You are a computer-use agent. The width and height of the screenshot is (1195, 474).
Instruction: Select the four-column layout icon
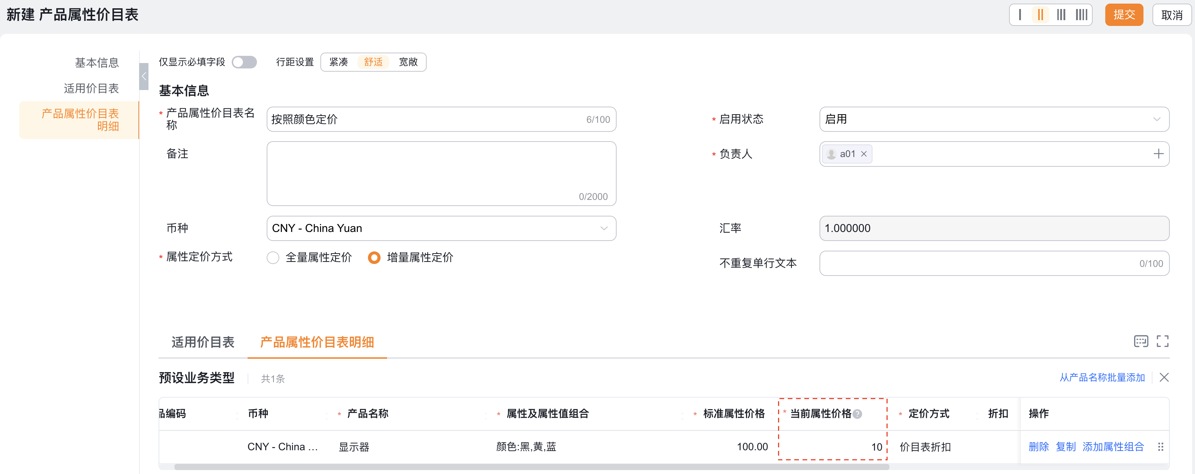point(1081,15)
